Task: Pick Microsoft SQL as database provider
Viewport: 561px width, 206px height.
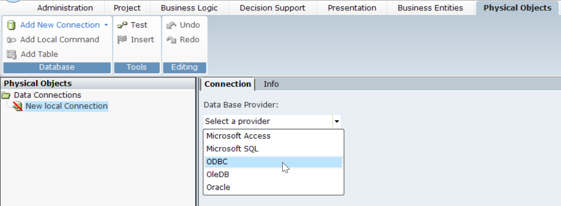Action: tap(232, 149)
